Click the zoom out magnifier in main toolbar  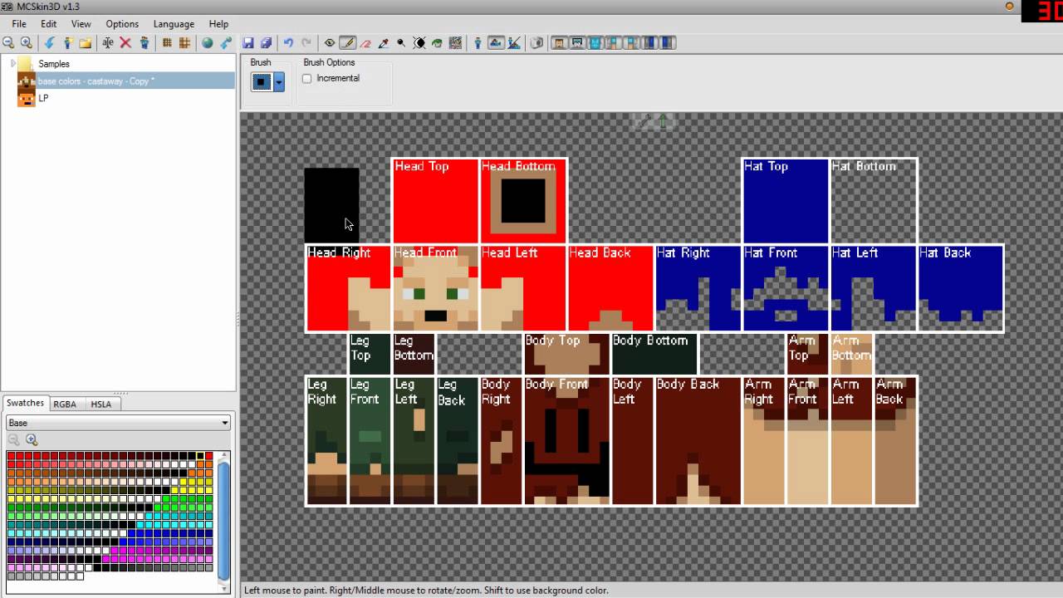coord(8,43)
